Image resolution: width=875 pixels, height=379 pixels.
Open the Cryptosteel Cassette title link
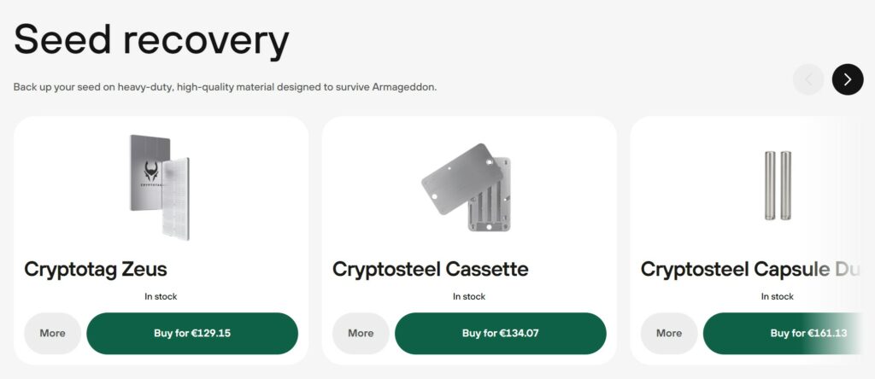[430, 270]
